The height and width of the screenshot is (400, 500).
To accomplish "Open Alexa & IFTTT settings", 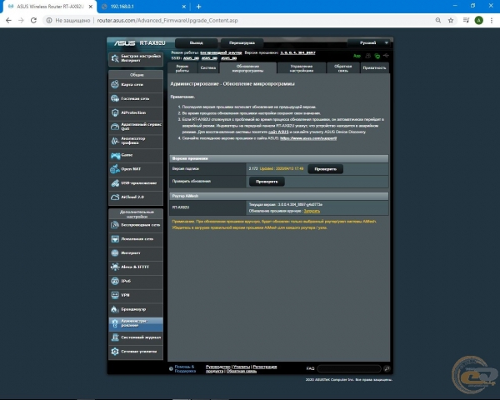I will 136,267.
